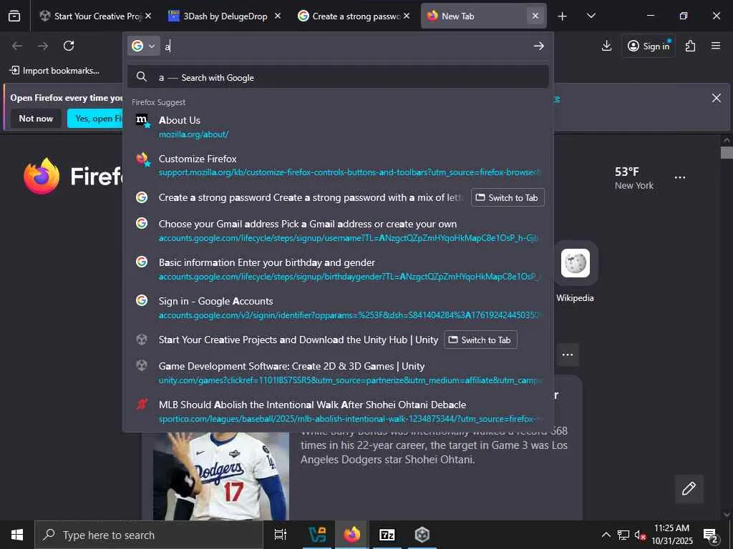Open the Extensions puzzle icon

(691, 46)
